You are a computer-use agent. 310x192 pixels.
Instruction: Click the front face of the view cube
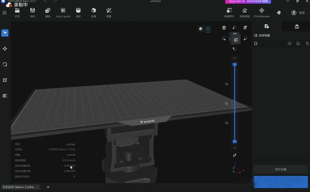point(236,40)
